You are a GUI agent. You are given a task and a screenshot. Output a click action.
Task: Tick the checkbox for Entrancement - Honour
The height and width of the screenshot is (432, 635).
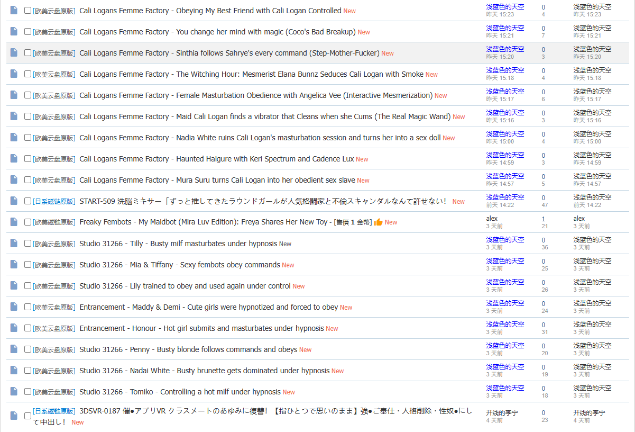[x=28, y=328]
